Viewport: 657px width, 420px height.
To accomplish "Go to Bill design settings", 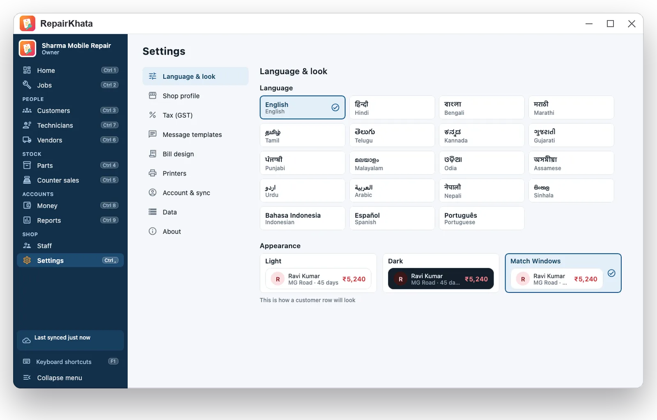I will [195, 154].
